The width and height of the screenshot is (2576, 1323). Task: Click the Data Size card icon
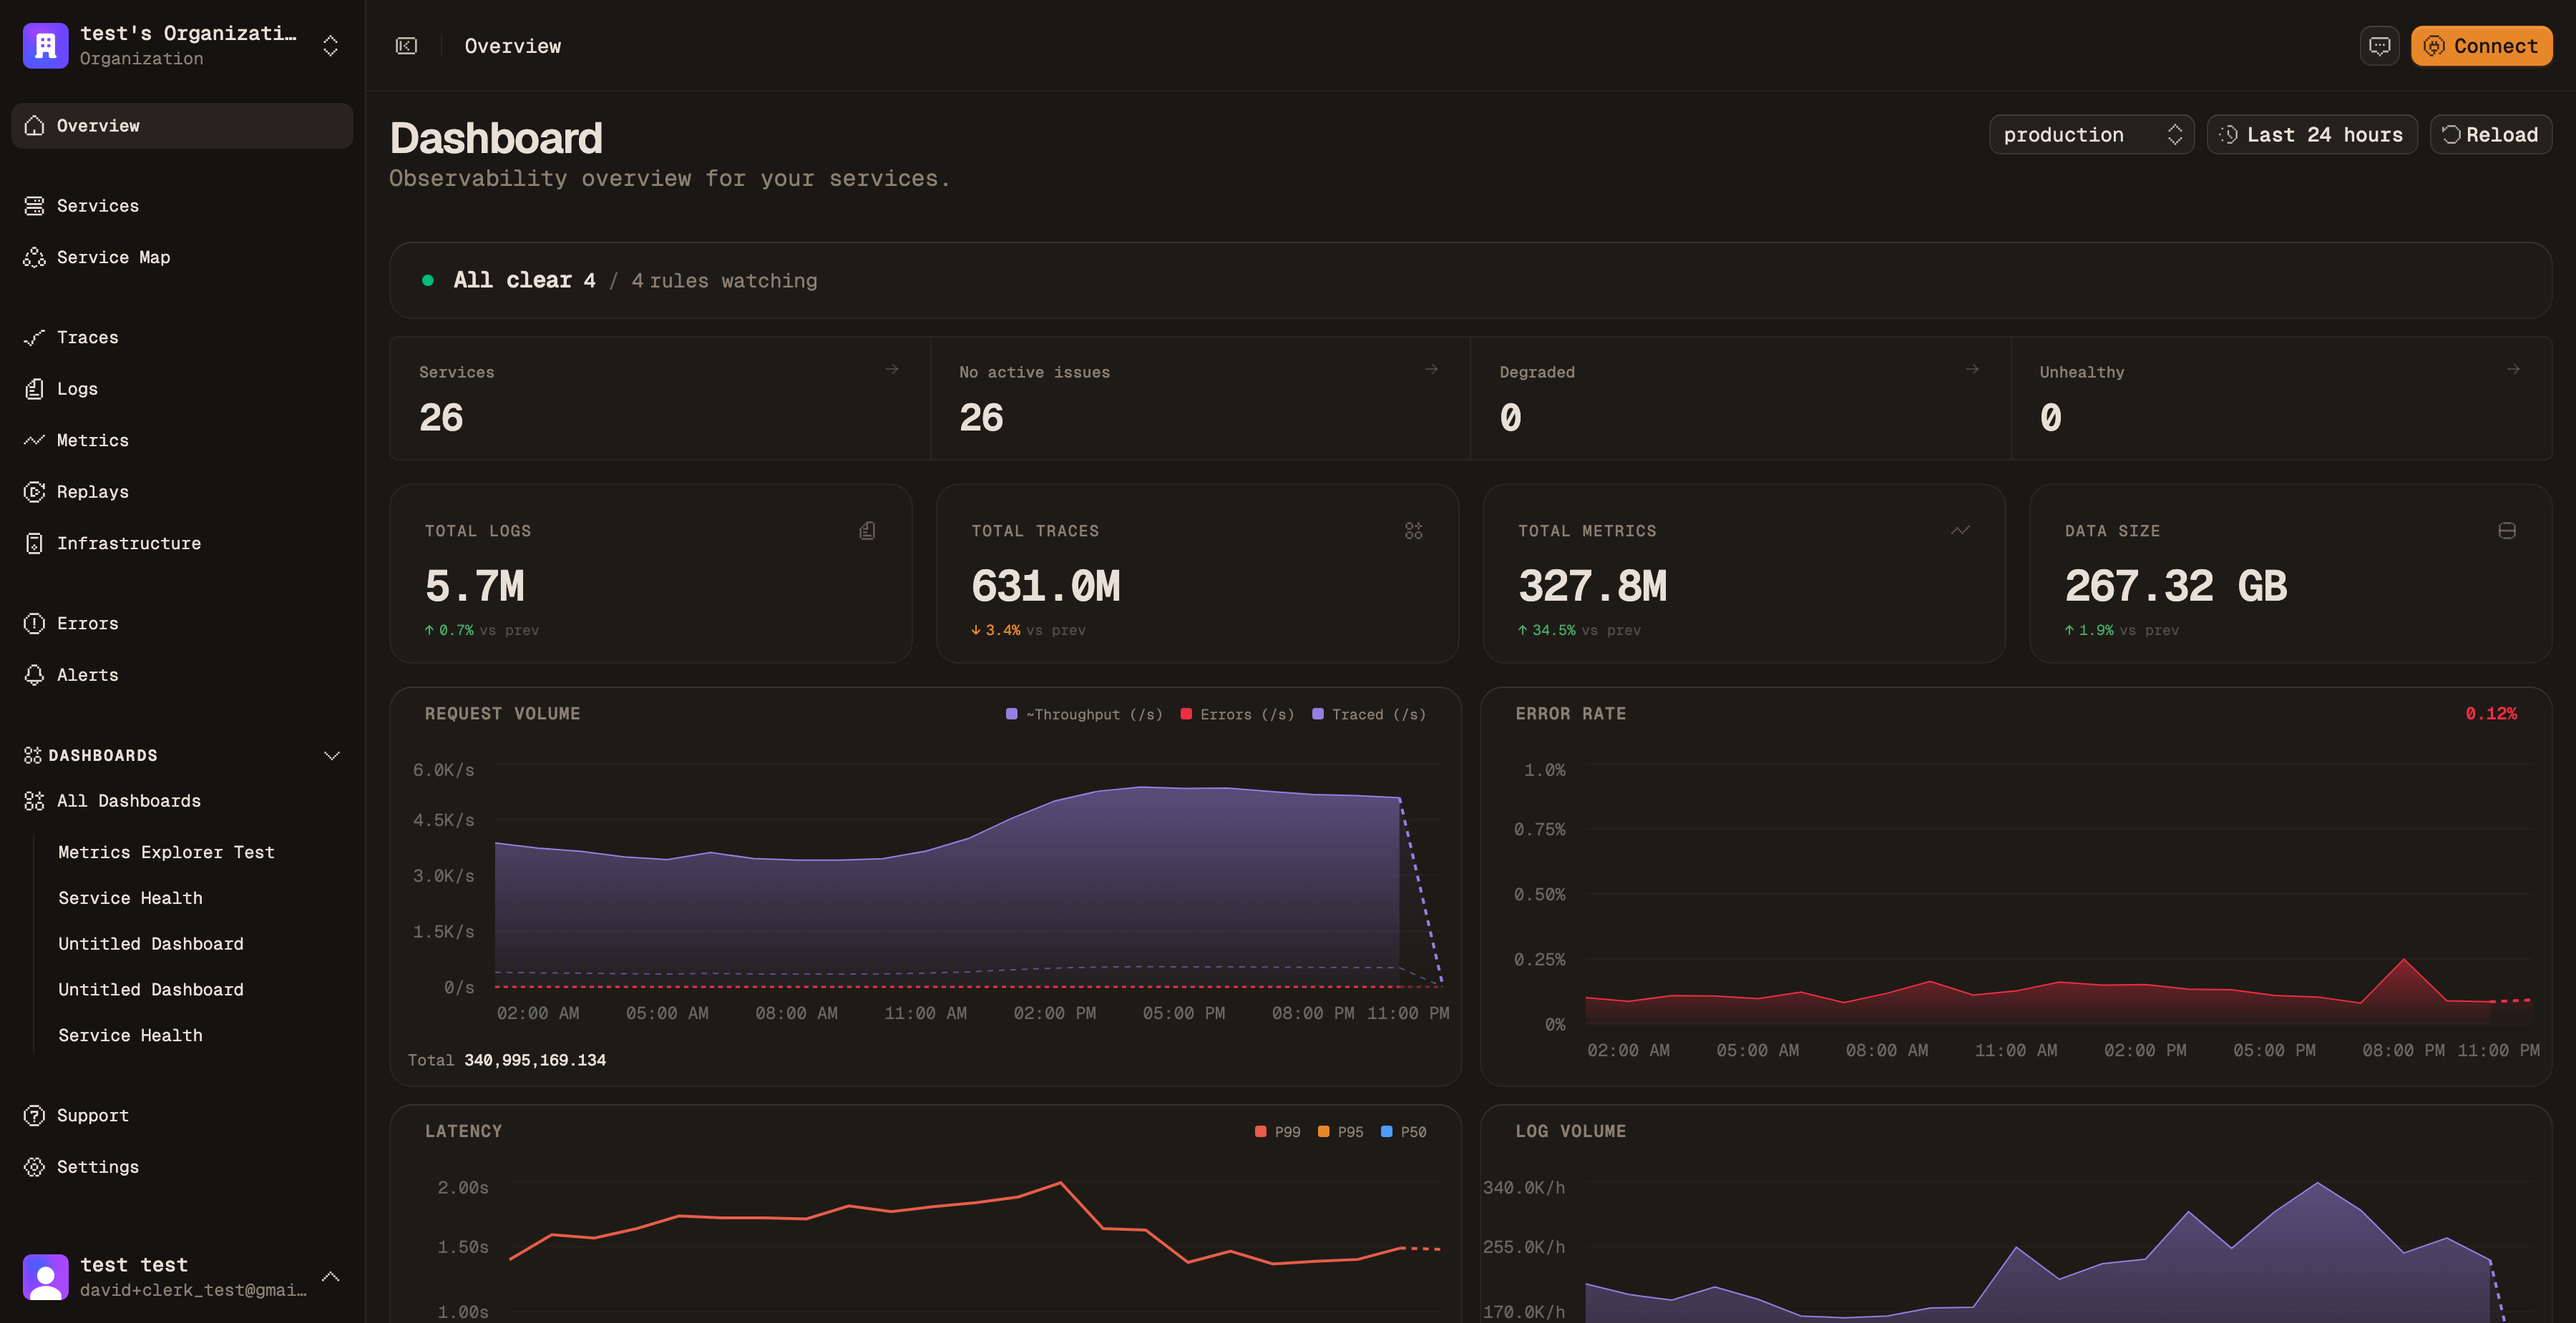(2507, 531)
